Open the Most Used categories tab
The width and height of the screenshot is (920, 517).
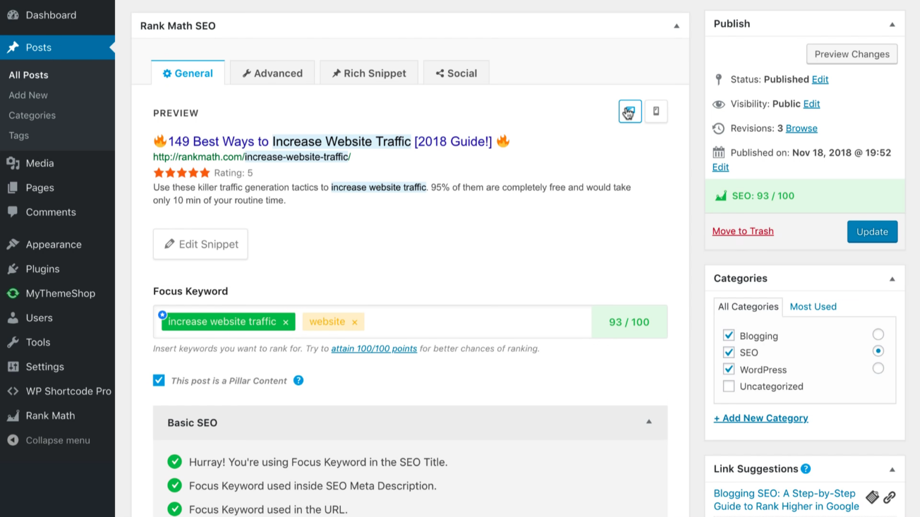click(813, 306)
